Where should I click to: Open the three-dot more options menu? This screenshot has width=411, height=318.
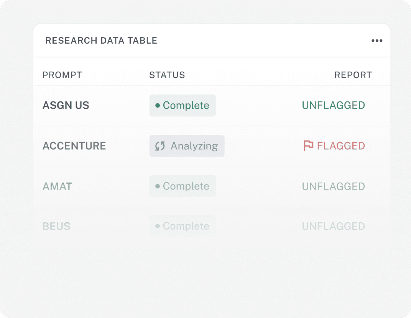[x=376, y=41]
